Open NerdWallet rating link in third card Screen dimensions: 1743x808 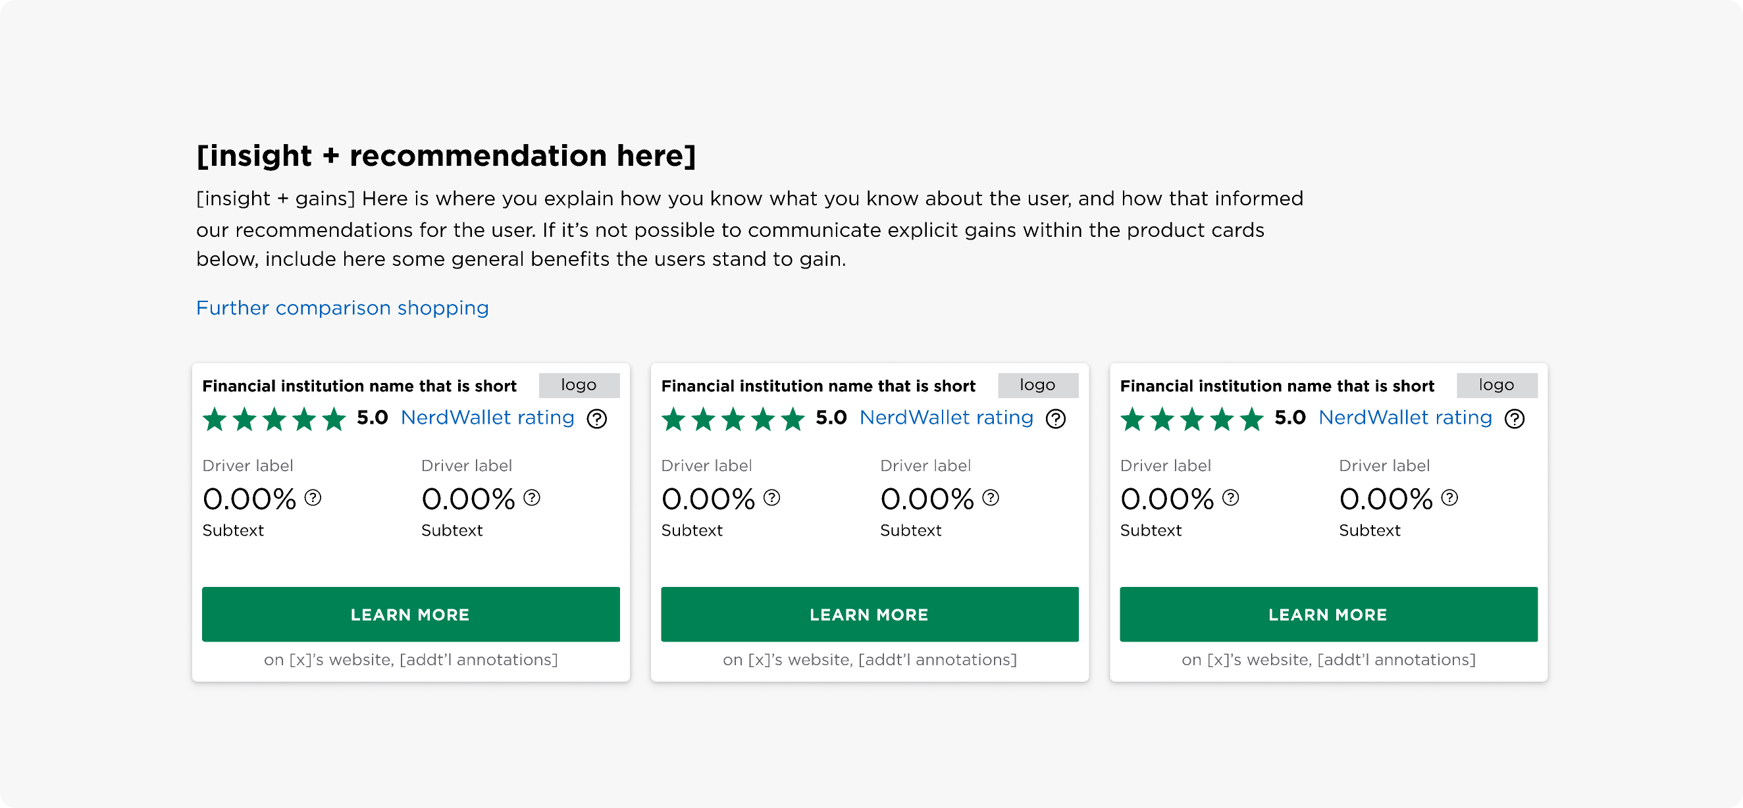pyautogui.click(x=1405, y=418)
